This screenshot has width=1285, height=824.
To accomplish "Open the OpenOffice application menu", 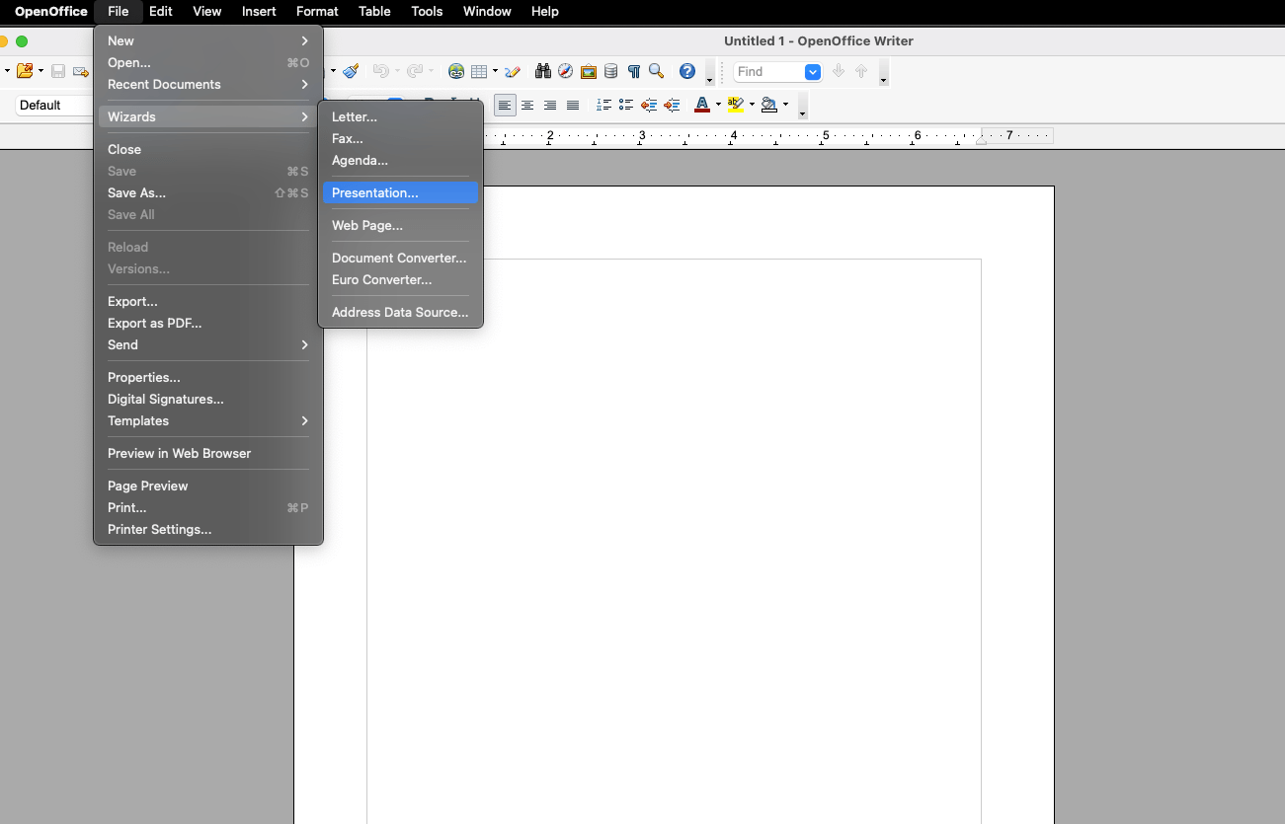I will [x=51, y=11].
